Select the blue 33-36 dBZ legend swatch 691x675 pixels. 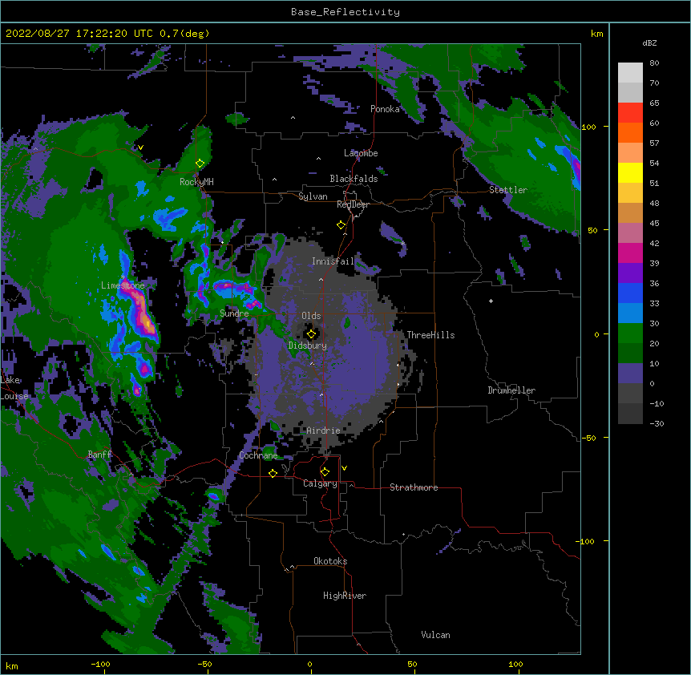[x=630, y=293]
